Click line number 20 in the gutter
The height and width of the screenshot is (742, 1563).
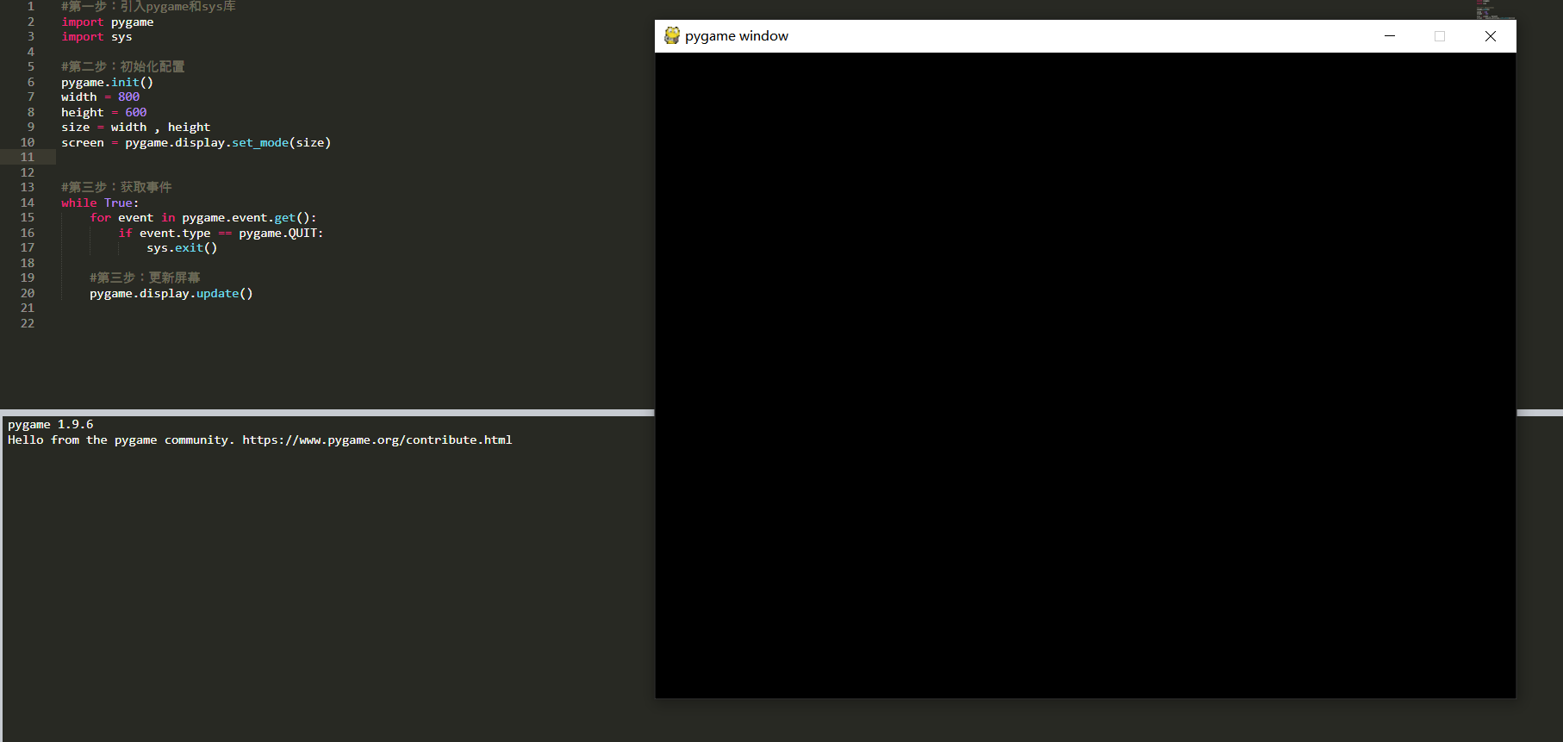(x=28, y=293)
